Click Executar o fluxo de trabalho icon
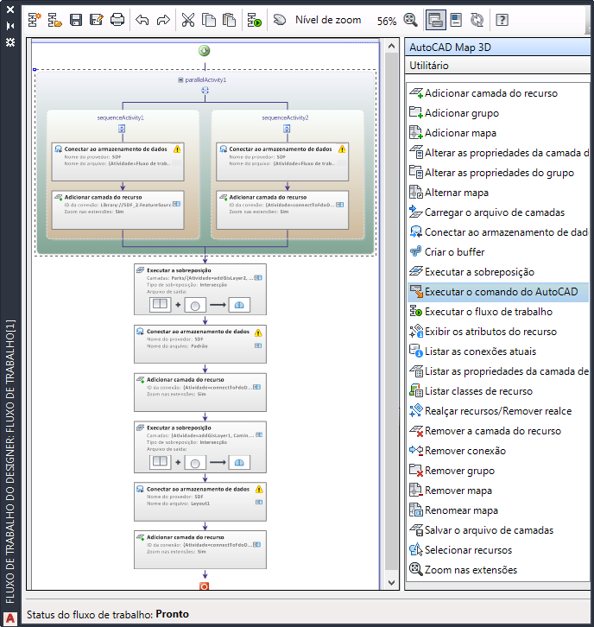The width and height of the screenshot is (594, 627). pyautogui.click(x=416, y=312)
